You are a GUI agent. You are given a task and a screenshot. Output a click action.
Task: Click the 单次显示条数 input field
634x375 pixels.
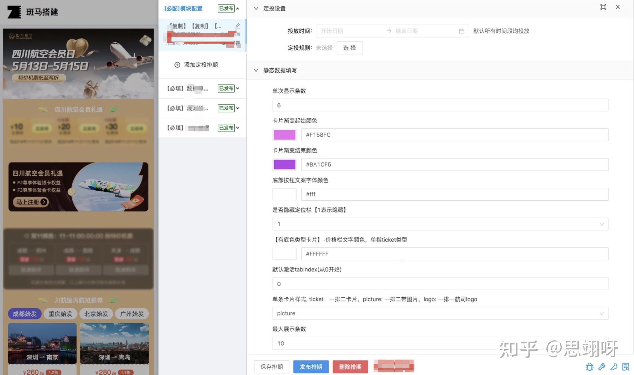440,105
